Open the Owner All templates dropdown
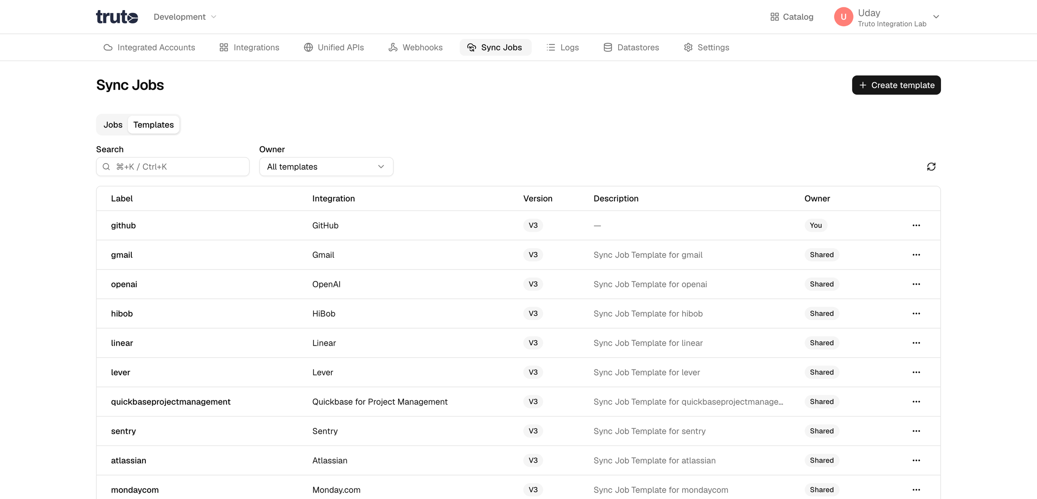The height and width of the screenshot is (499, 1037). tap(326, 167)
